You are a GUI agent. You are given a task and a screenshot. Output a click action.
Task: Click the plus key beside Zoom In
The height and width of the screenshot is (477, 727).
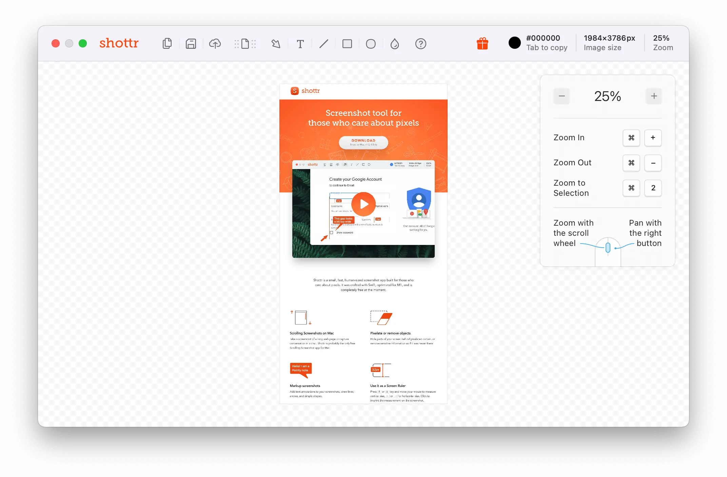point(653,138)
